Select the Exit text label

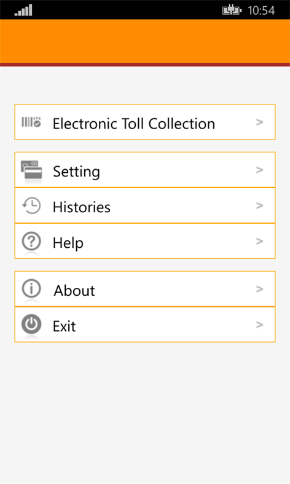(64, 327)
